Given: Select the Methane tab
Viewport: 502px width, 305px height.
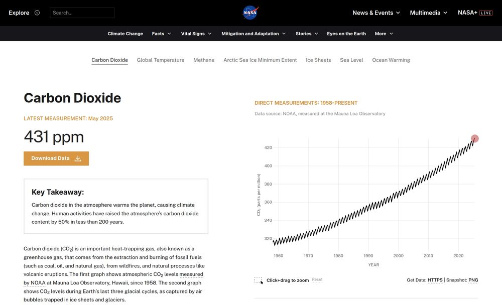Looking at the screenshot, I should coord(204,60).
